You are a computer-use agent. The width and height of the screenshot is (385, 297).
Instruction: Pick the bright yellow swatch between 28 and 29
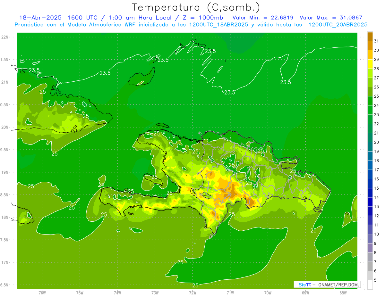pos(370,64)
